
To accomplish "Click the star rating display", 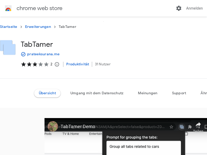I will coord(35,64).
